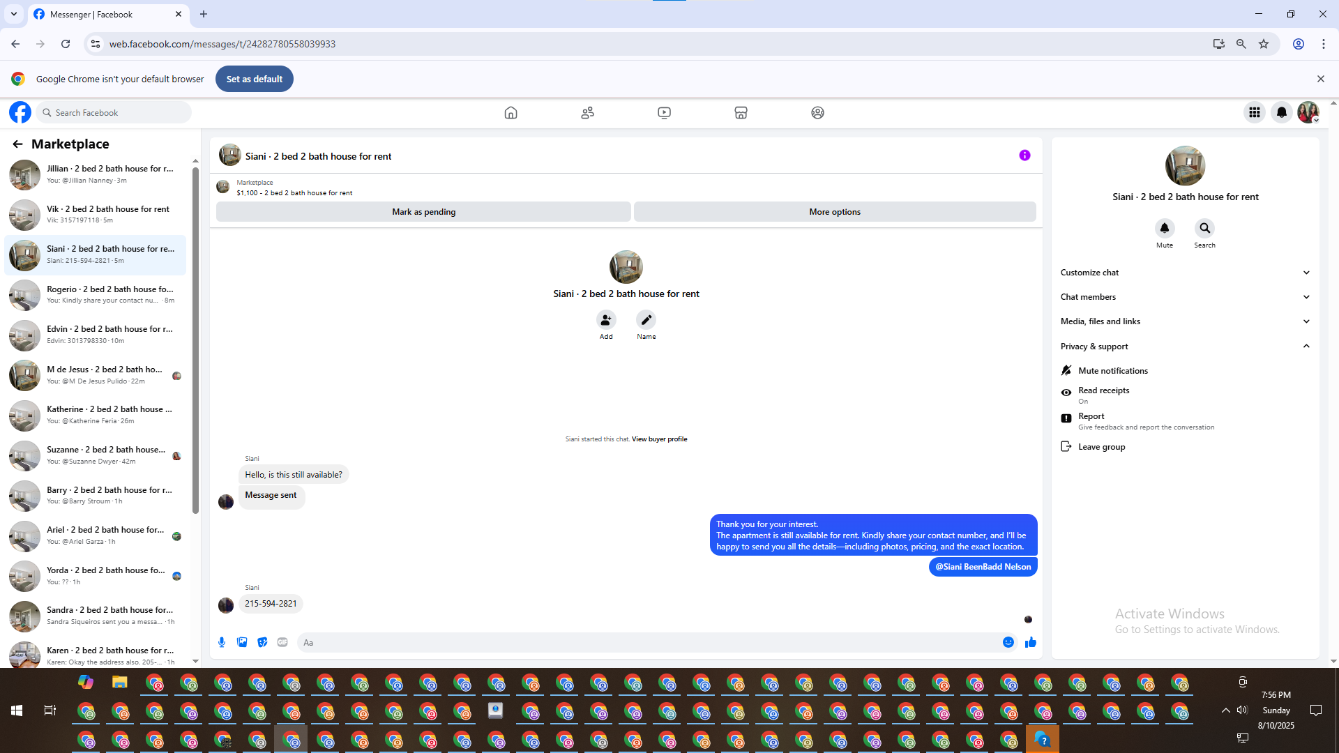Mute chat using the bell under Siani
1339x753 pixels.
1164,229
